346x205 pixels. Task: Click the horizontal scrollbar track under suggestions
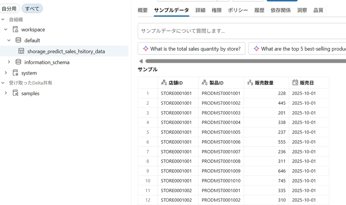coord(246,61)
